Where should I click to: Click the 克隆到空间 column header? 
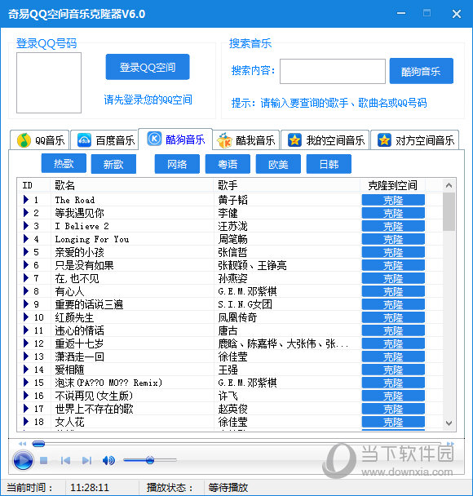(393, 185)
